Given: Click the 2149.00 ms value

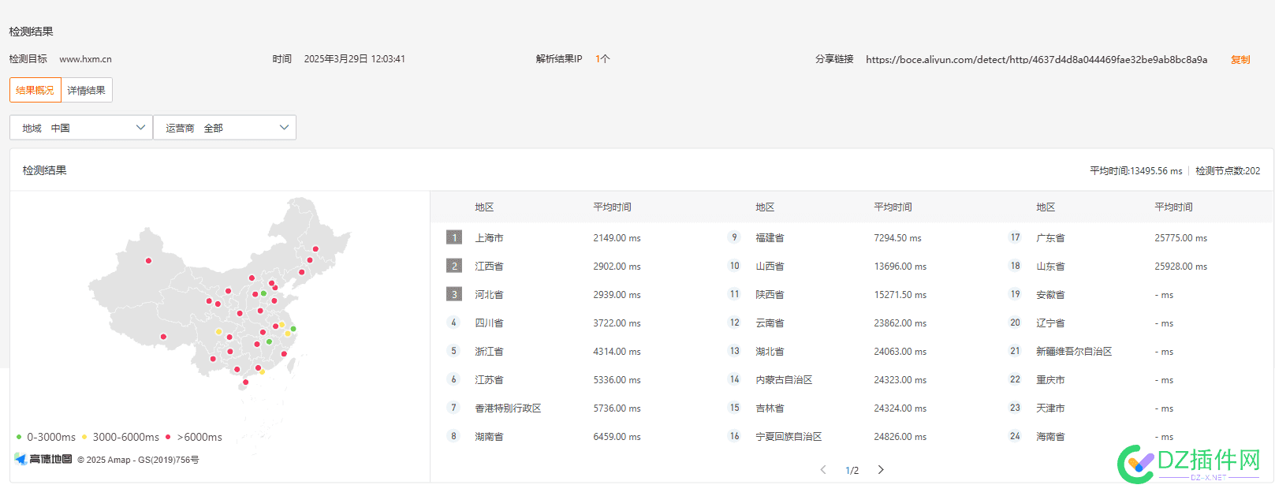Looking at the screenshot, I should click(x=617, y=238).
